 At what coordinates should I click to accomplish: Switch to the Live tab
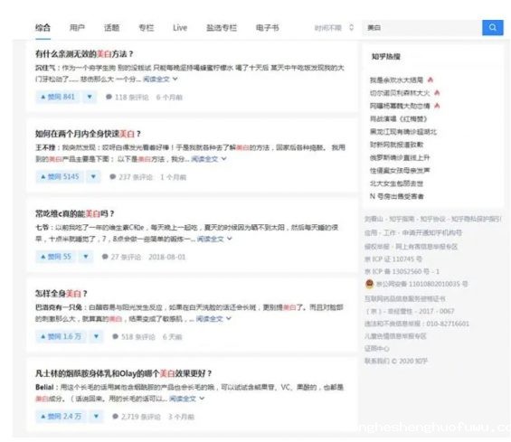[x=180, y=28]
